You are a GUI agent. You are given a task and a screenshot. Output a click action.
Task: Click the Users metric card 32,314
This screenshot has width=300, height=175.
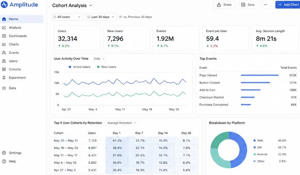tap(77, 38)
